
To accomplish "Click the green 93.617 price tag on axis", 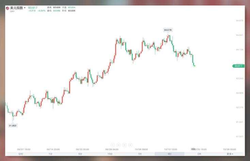I will [238, 66].
